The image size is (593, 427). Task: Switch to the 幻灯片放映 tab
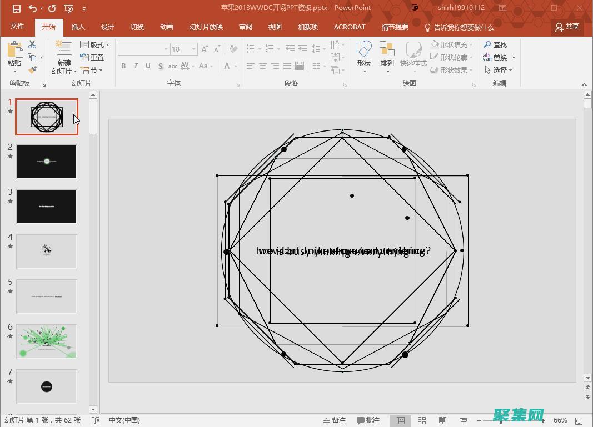(206, 27)
